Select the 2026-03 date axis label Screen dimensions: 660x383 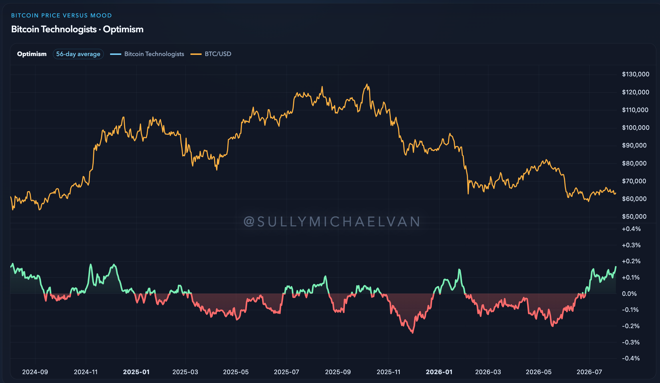[488, 372]
